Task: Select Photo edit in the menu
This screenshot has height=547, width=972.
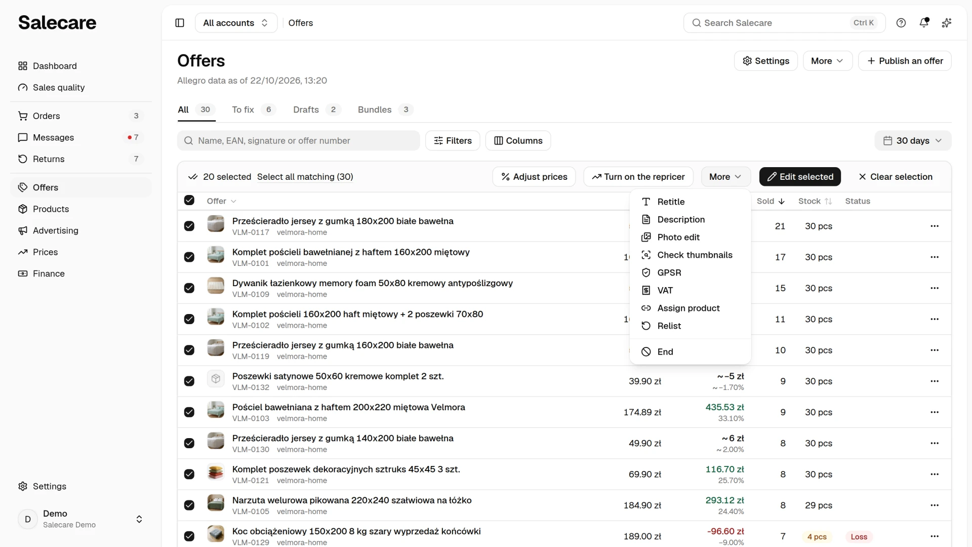Action: [690, 237]
